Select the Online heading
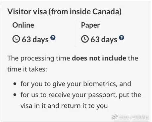 click(x=23, y=25)
